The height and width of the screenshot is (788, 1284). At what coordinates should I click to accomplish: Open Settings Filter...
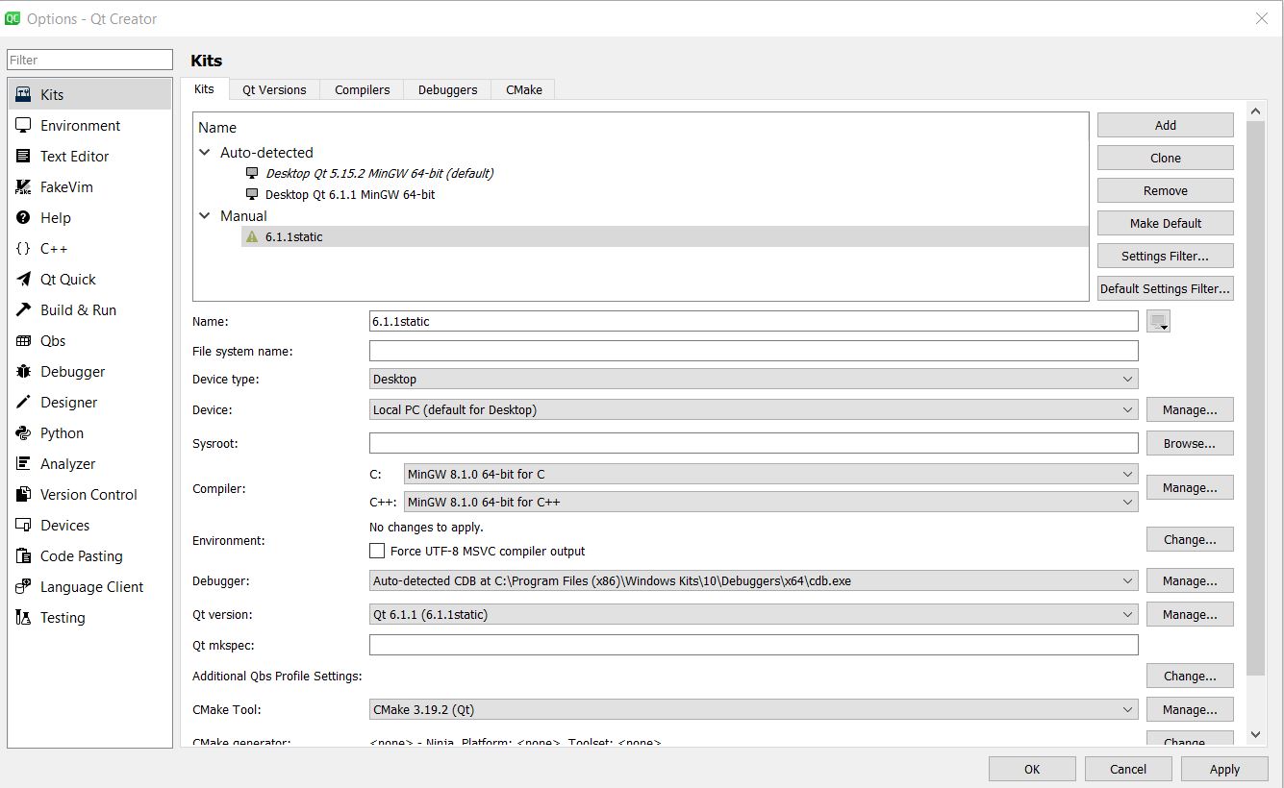click(x=1166, y=256)
